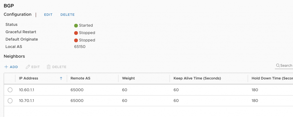The image size is (293, 117).
Task: Click the green Started status indicator
Action: click(x=76, y=26)
